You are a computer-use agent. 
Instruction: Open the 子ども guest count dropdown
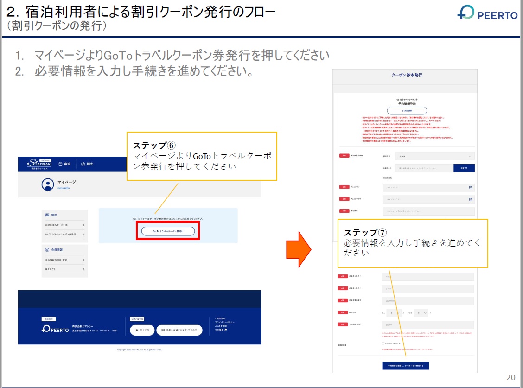(421, 313)
